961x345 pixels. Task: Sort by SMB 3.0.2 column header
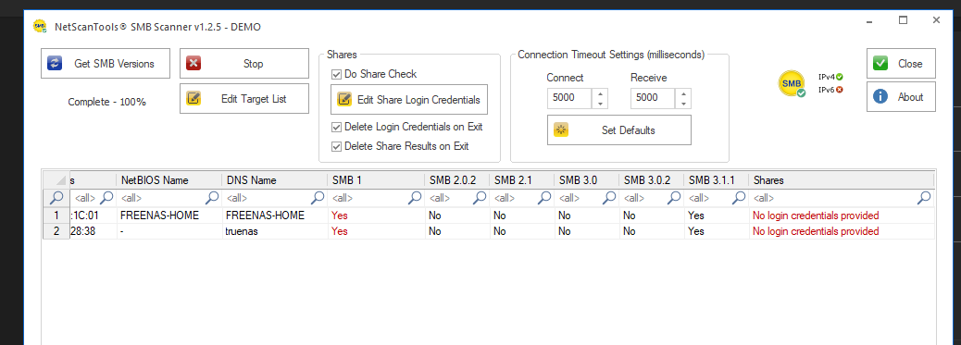[x=652, y=180]
